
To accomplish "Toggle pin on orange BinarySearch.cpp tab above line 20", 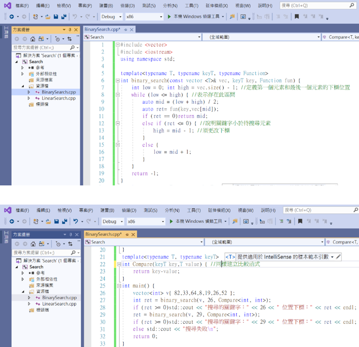I will click(x=127, y=235).
